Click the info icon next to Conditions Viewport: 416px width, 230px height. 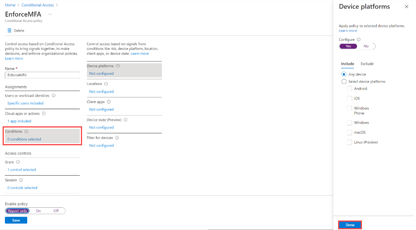click(26, 131)
